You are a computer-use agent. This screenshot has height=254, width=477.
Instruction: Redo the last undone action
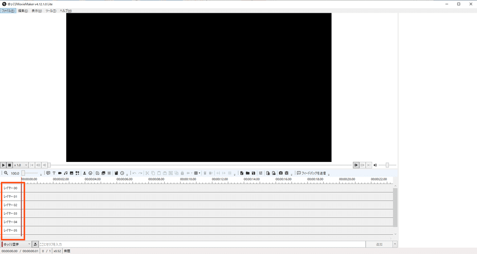(x=140, y=173)
